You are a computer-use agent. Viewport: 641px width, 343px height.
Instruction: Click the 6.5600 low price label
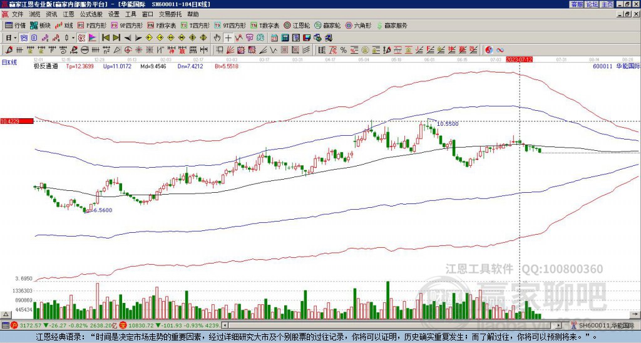pyautogui.click(x=103, y=210)
